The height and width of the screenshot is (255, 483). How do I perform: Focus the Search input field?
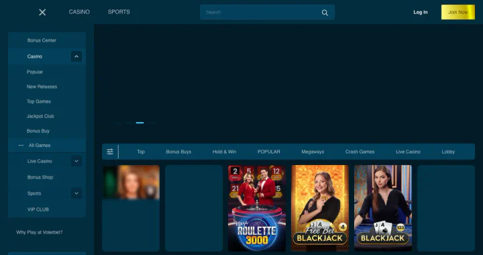click(x=267, y=12)
